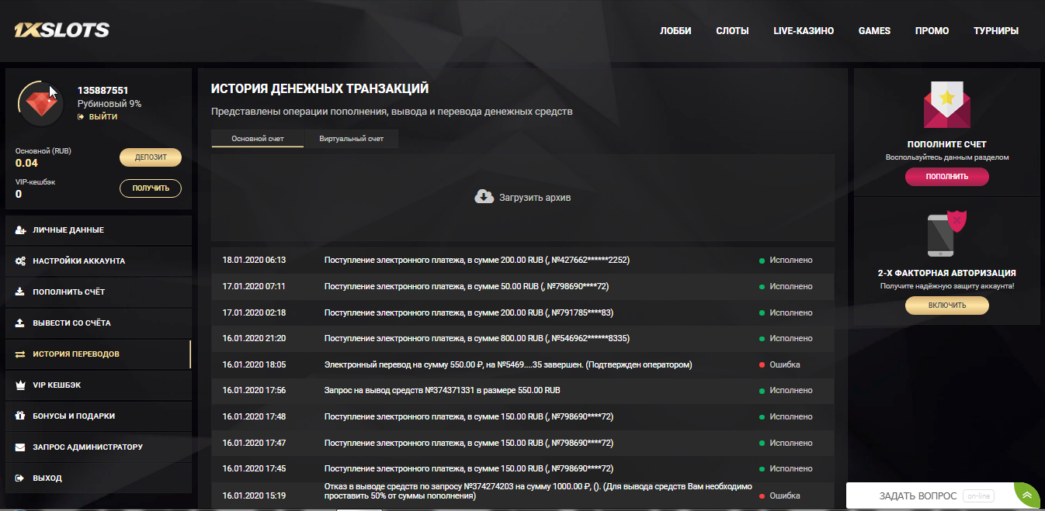Image resolution: width=1045 pixels, height=511 pixels.
Task: Open the СЛОТЫ menu item
Action: 732,31
